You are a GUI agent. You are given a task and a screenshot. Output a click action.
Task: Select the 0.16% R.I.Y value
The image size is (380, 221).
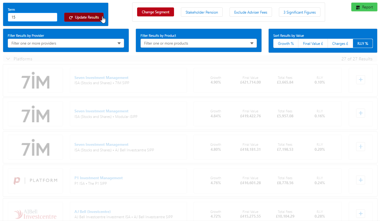pos(320,116)
